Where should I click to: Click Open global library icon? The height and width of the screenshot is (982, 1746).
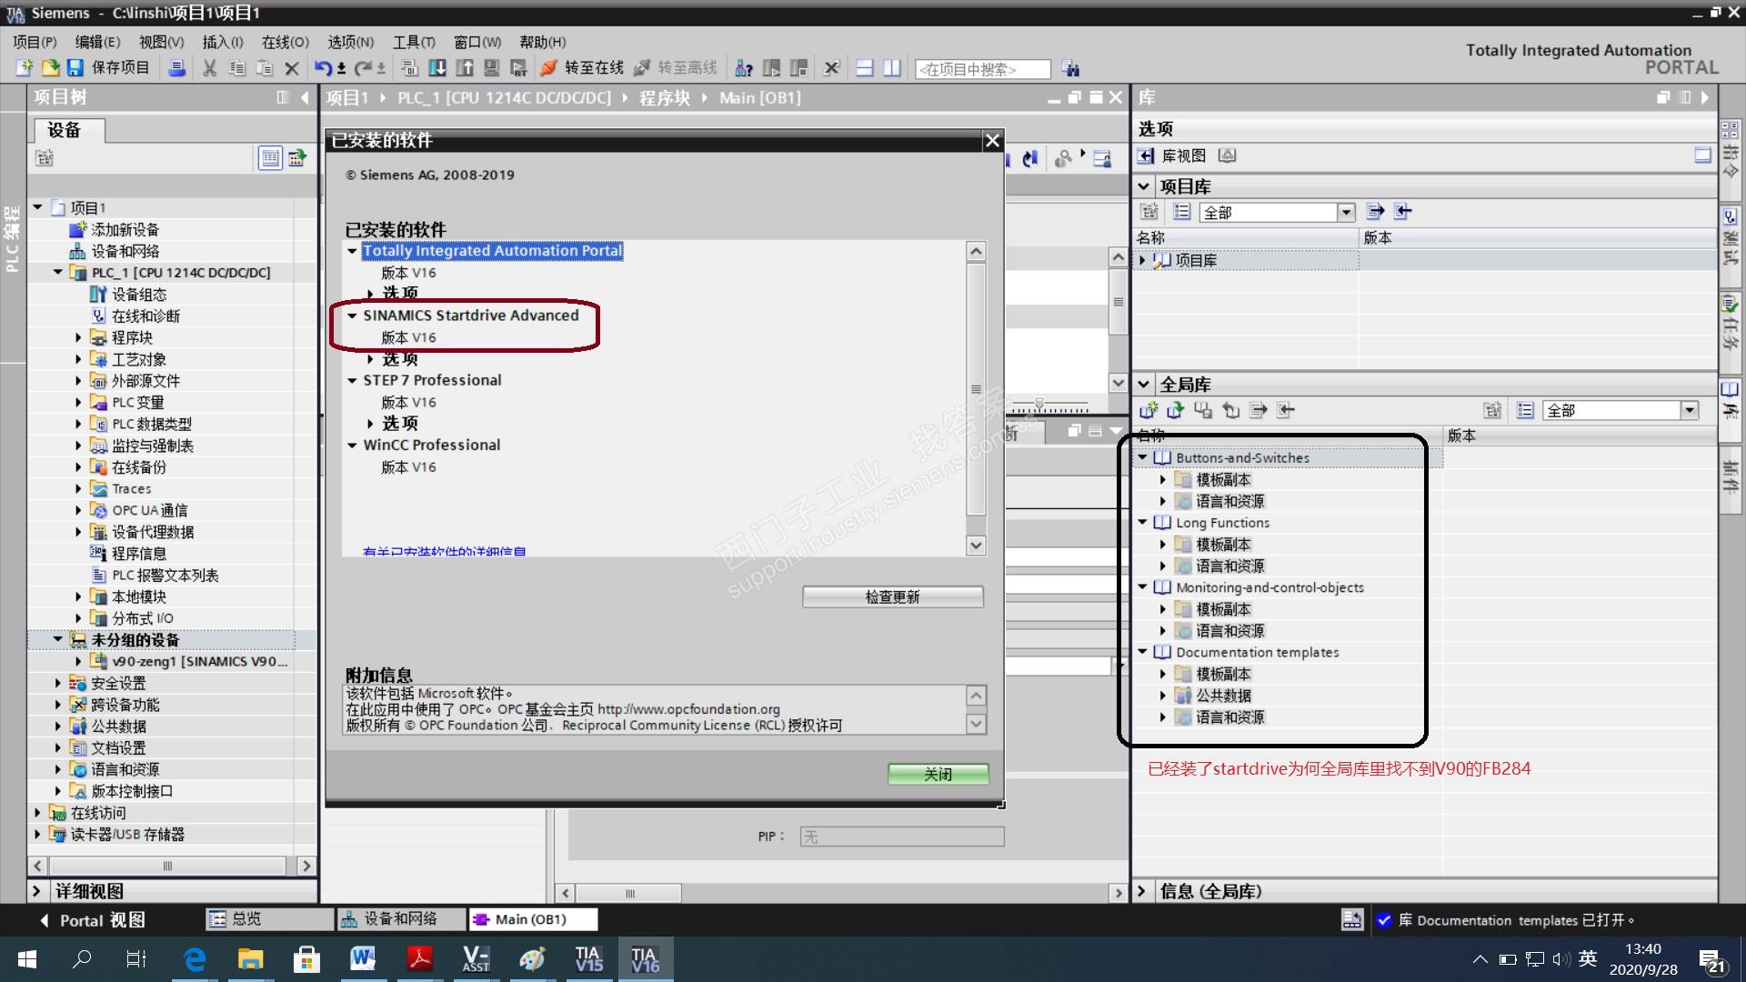click(x=1176, y=411)
